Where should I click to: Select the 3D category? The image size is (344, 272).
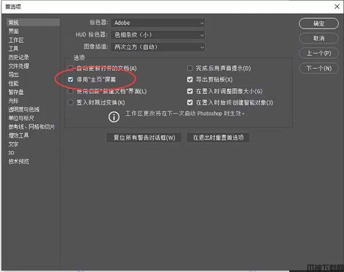pyautogui.click(x=11, y=153)
